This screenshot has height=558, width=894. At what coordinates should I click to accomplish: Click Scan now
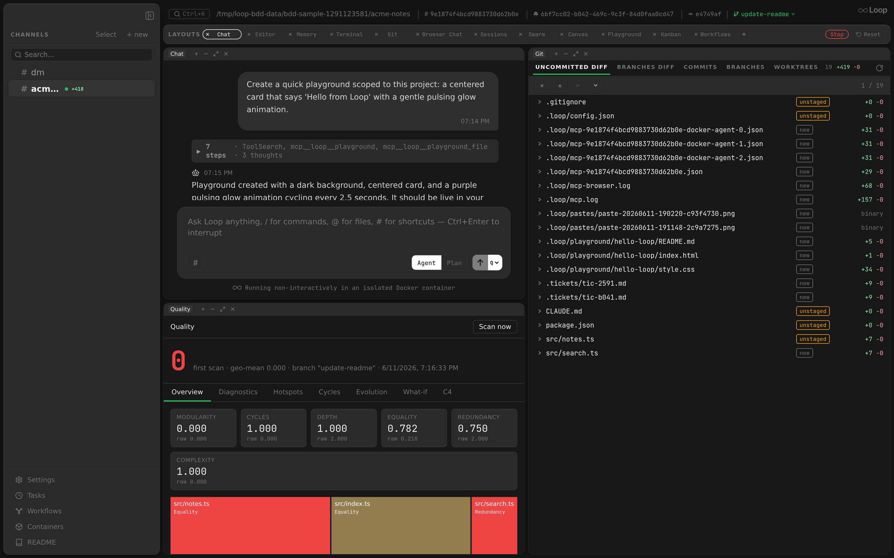[x=495, y=327]
